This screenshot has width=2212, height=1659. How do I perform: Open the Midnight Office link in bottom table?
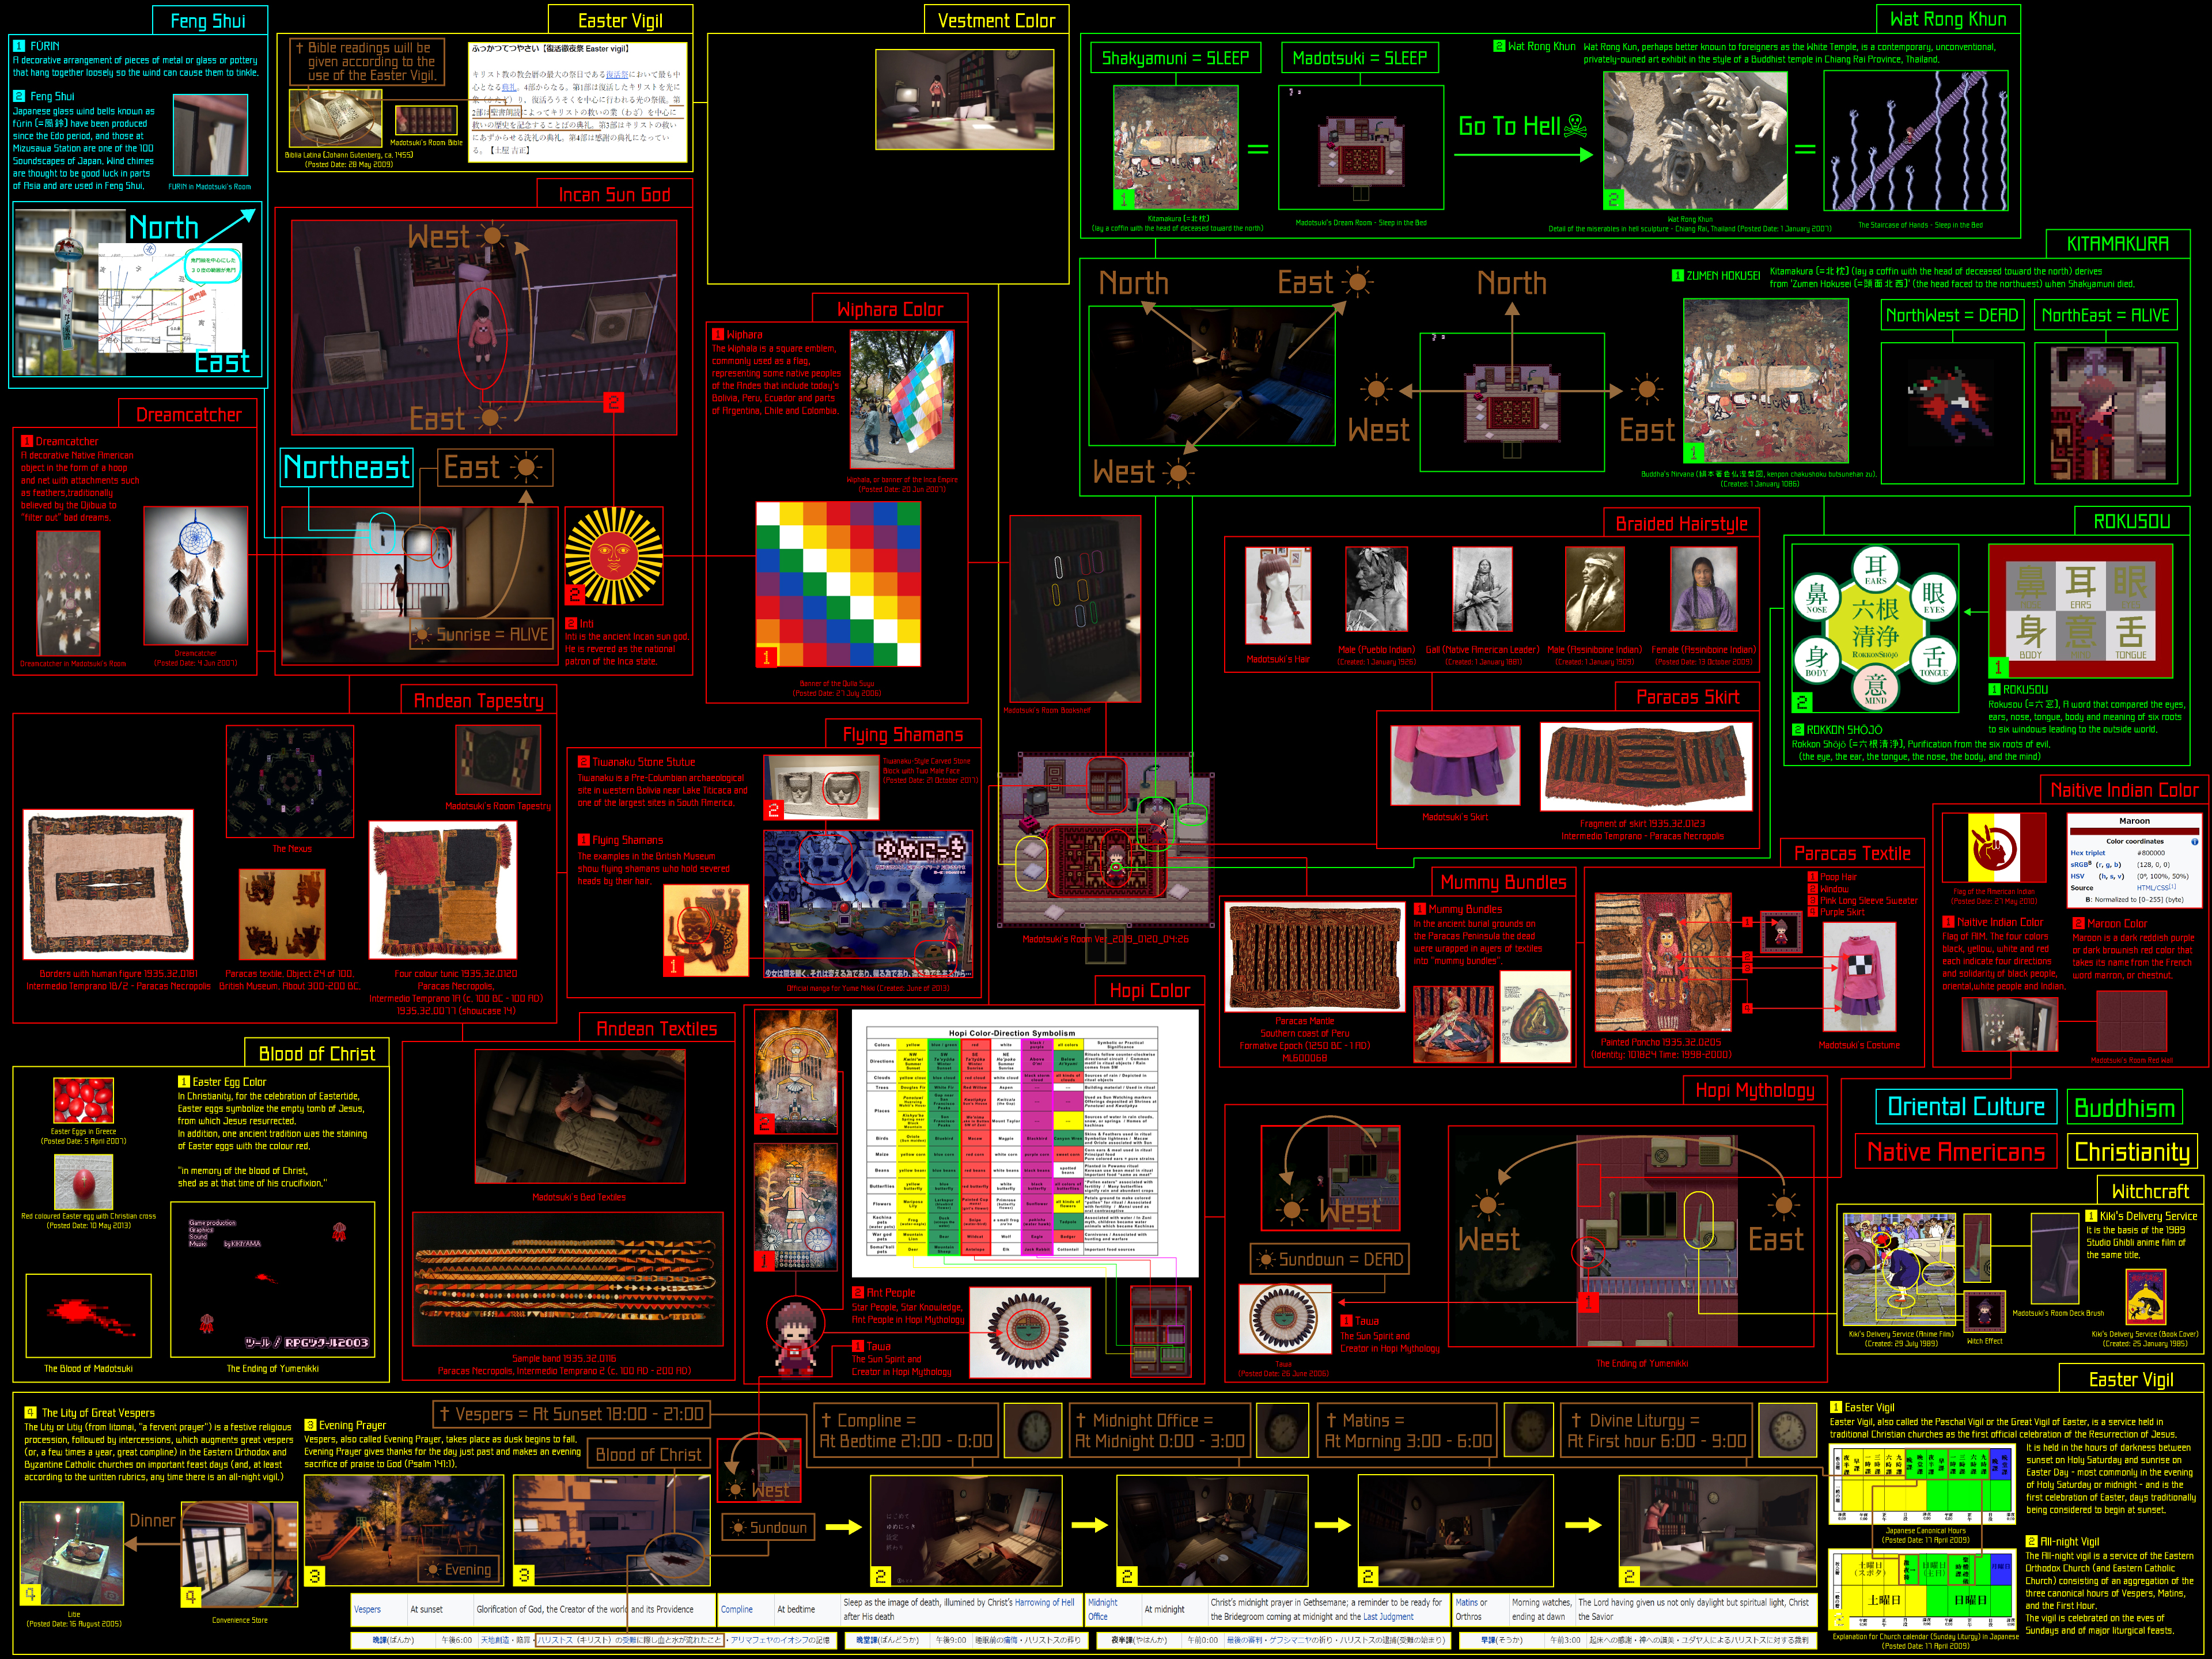pos(1102,1609)
